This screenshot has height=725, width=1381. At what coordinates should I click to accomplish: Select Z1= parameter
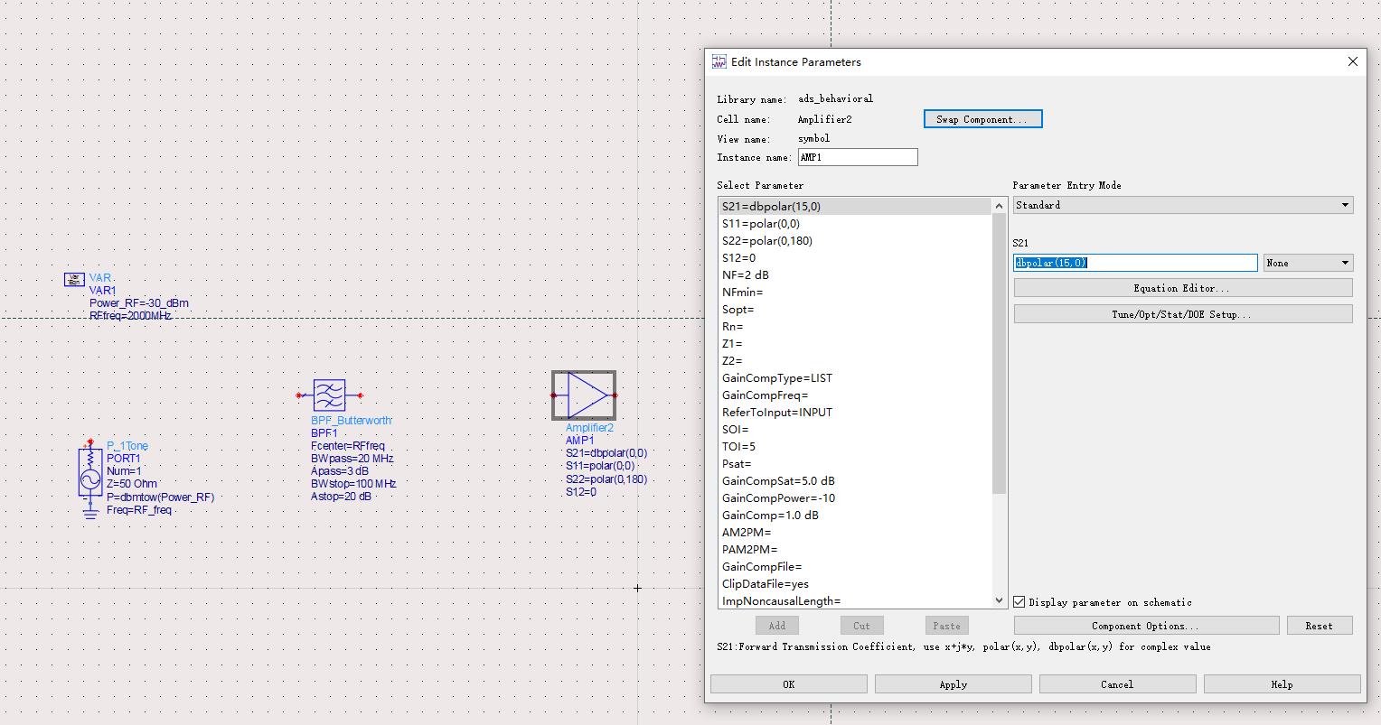point(855,344)
